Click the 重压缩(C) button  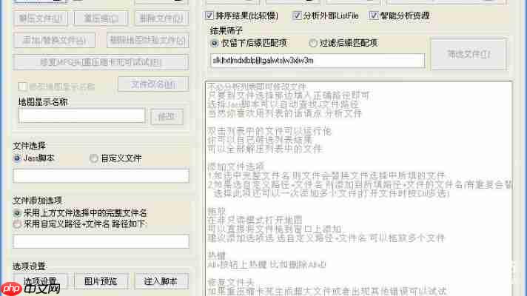pos(101,18)
